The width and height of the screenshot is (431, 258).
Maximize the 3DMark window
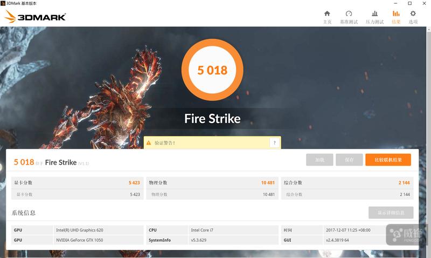(410, 3)
